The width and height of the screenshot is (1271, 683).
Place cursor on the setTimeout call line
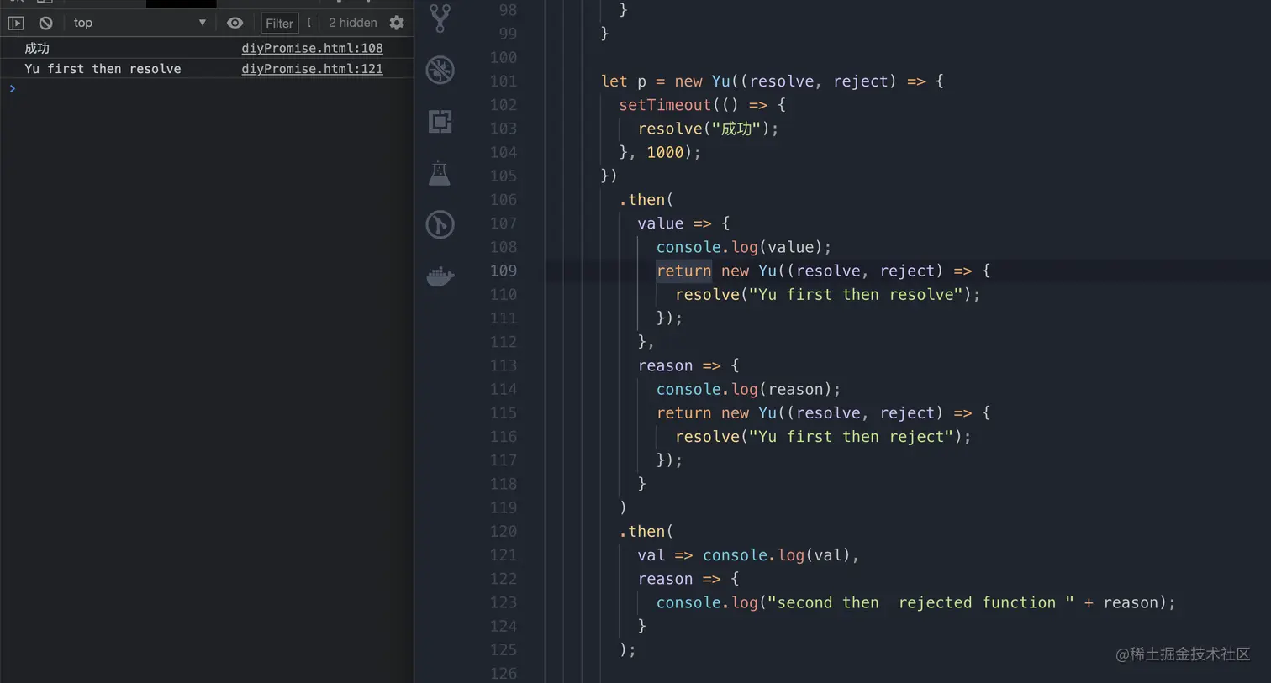click(702, 105)
